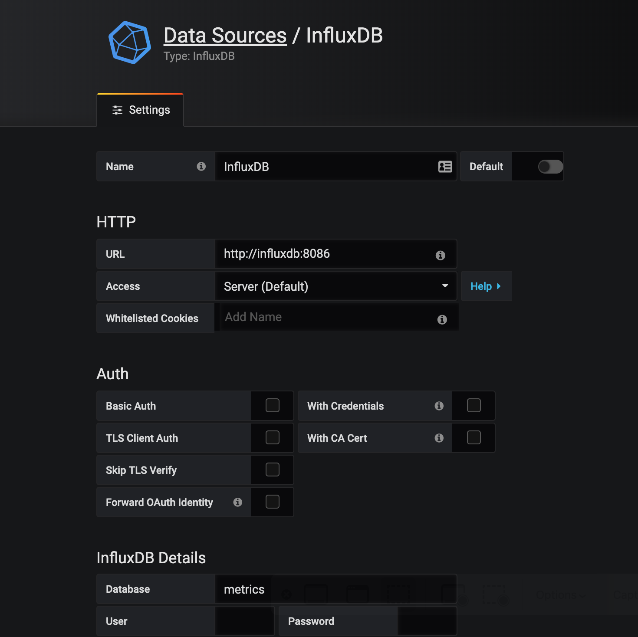
Task: Click the InfluxDB logo icon
Action: point(129,43)
